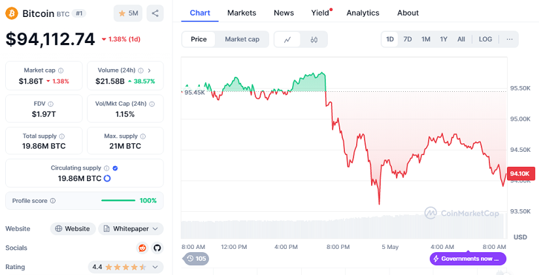
Task: Expand the 4.4 rating dropdown
Action: 125,267
